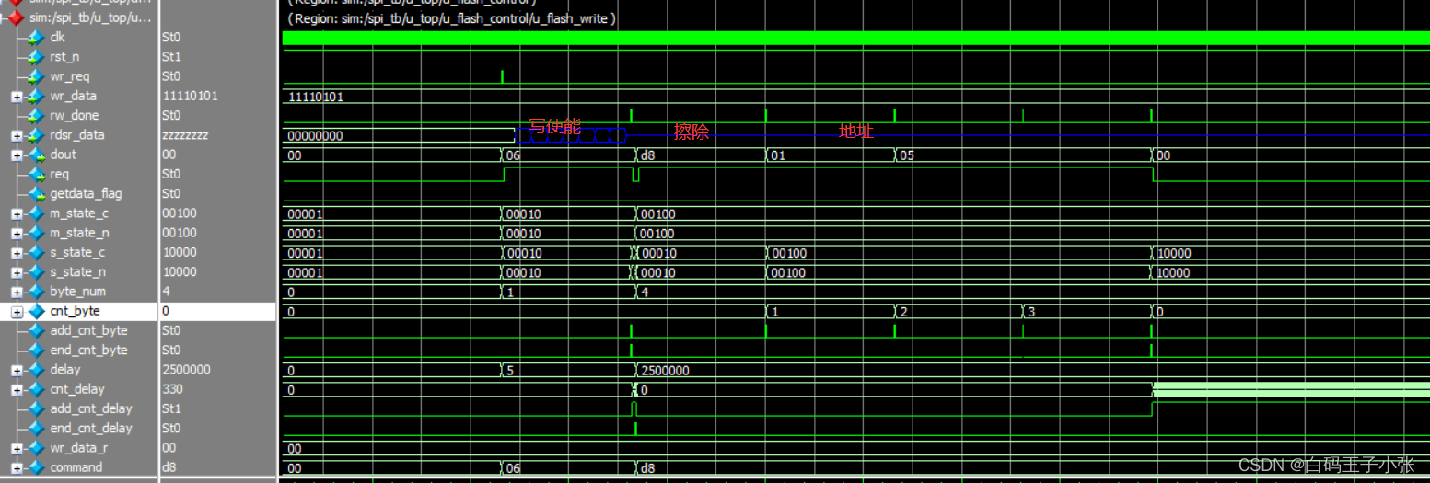Expand the rdsr_data bus

click(17, 135)
